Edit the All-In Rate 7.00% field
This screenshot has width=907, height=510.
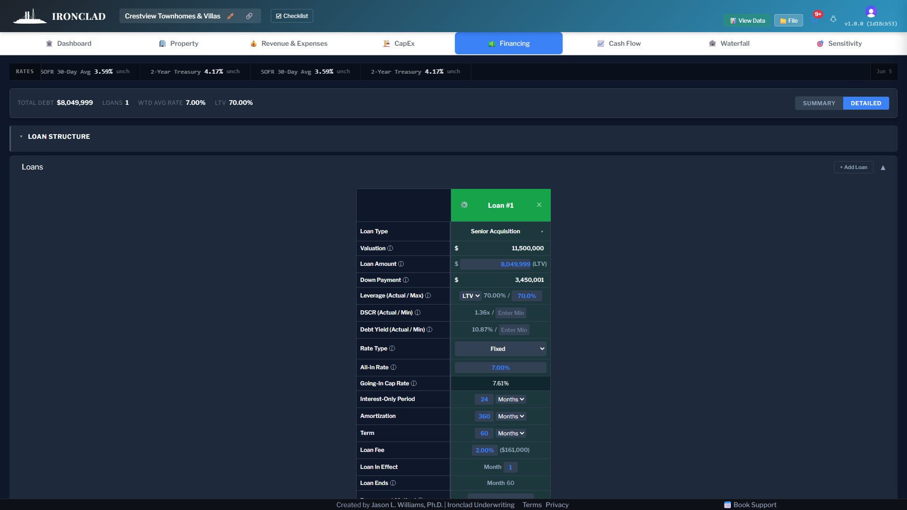point(501,368)
